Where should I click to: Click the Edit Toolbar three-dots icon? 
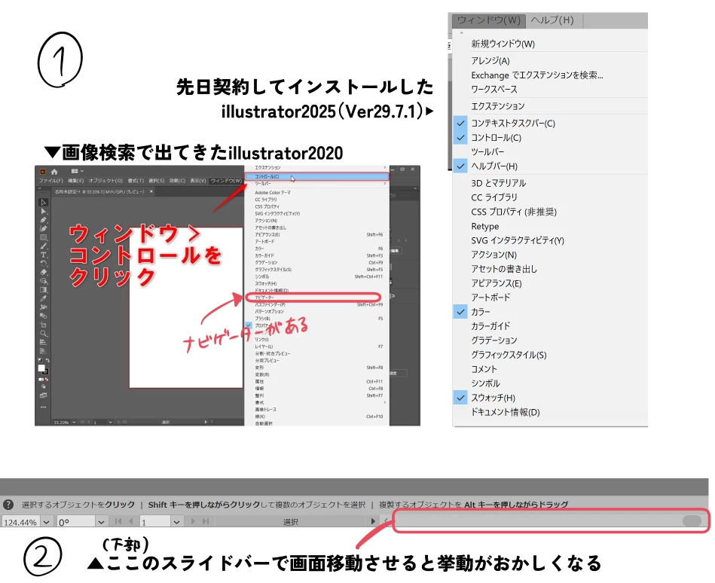pyautogui.click(x=43, y=407)
